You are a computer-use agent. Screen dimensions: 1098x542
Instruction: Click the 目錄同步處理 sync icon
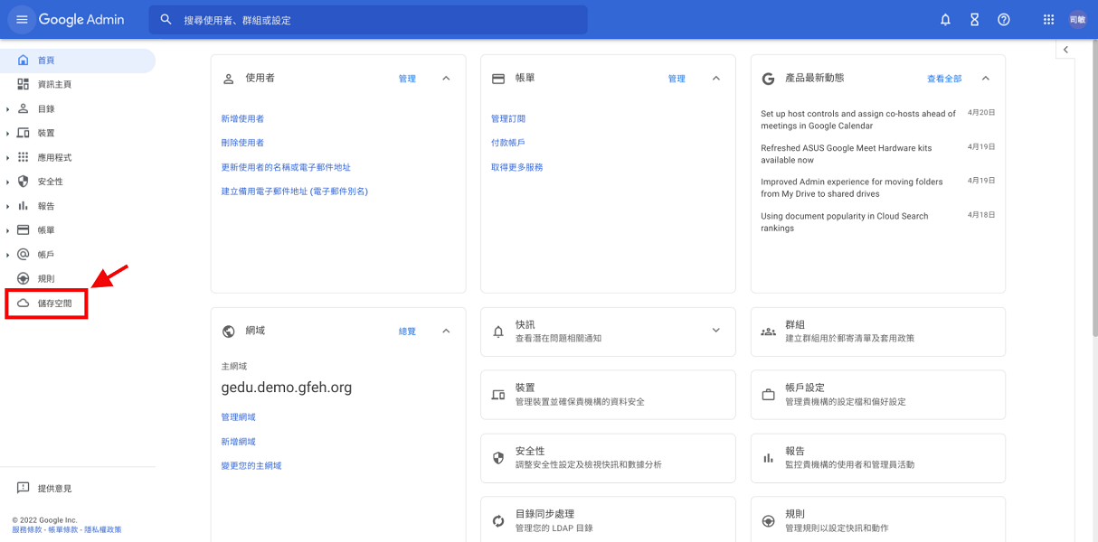point(498,521)
